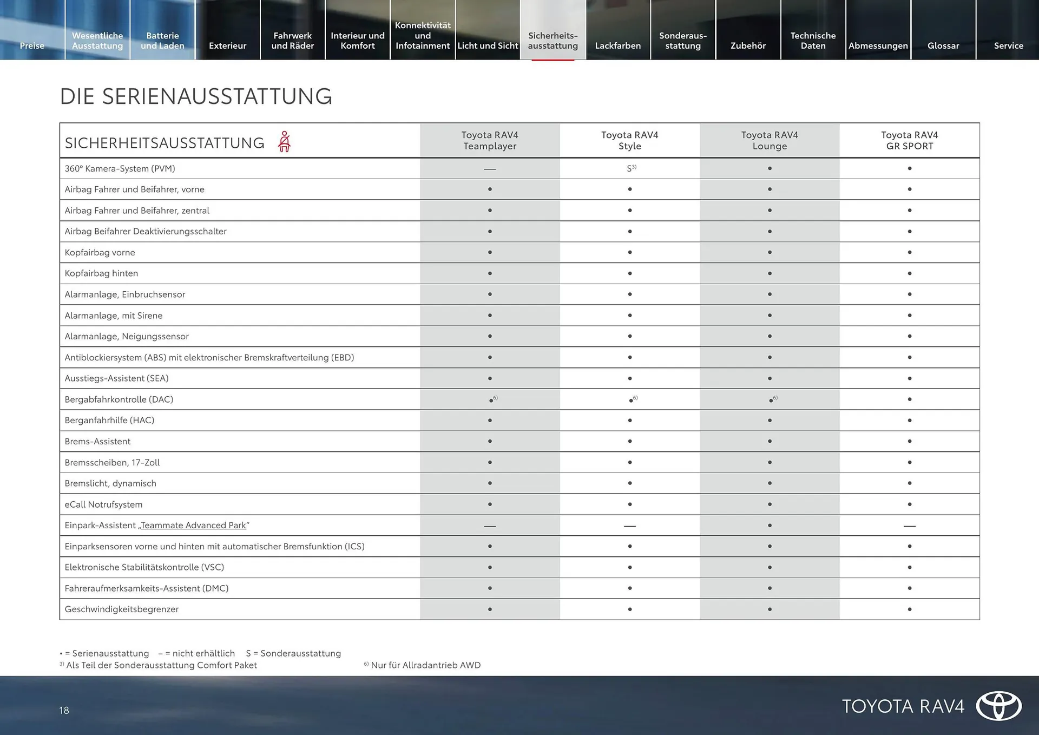Go to the Service tab

(x=1008, y=45)
